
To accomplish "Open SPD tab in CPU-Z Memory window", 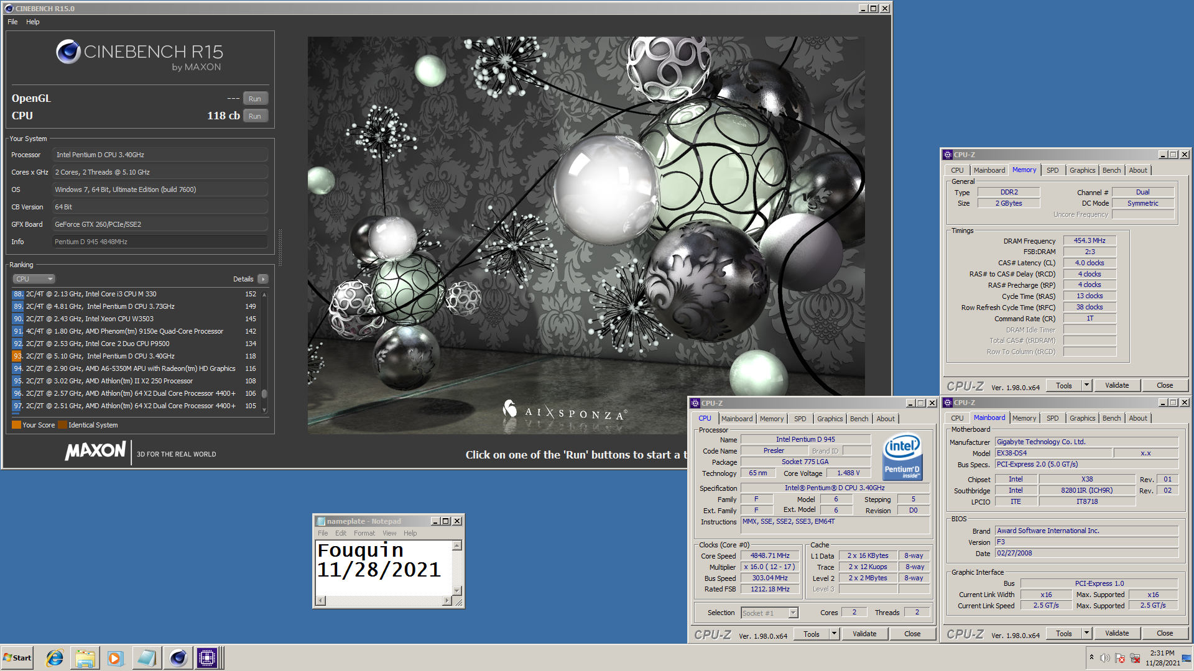I will pos(1052,170).
